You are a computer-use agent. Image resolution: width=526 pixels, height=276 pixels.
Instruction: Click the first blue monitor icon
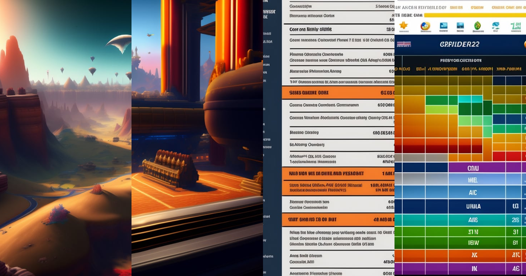443,25
